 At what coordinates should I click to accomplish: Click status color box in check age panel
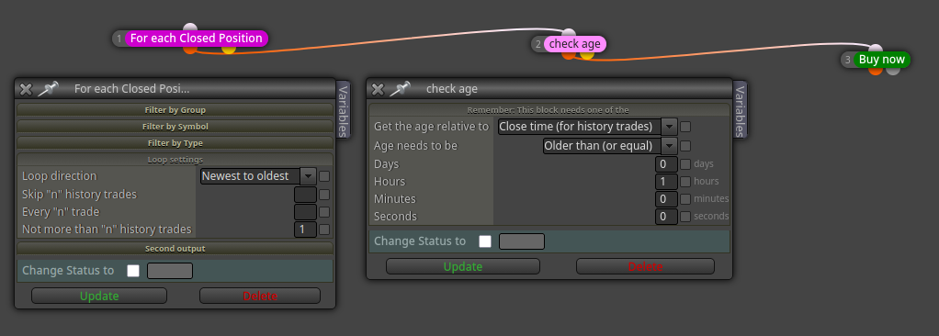[x=522, y=241]
